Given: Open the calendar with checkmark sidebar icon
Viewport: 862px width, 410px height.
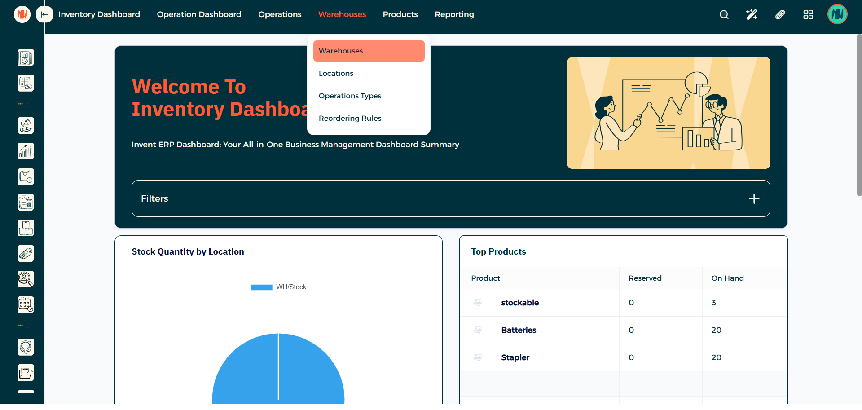Looking at the screenshot, I should pos(26,304).
